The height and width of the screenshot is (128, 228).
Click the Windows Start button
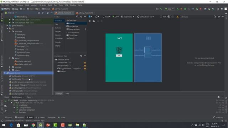pos(4,125)
